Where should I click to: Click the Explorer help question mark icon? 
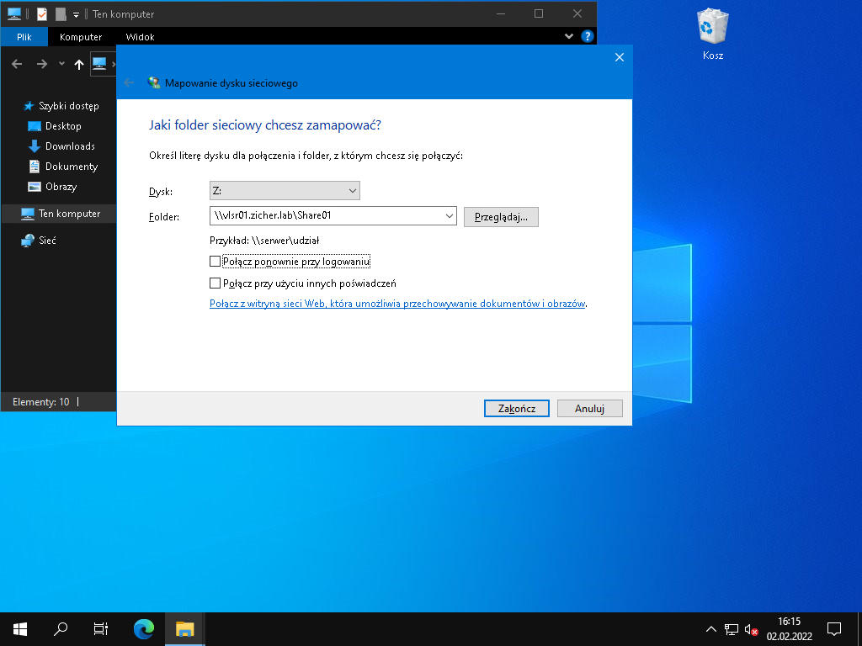point(588,37)
